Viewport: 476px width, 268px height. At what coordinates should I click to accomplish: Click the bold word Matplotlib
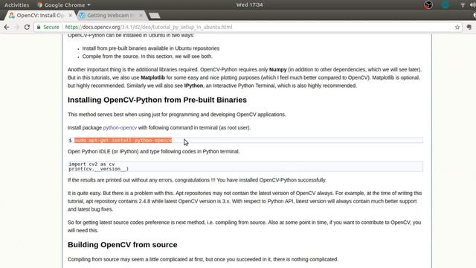pyautogui.click(x=152, y=77)
